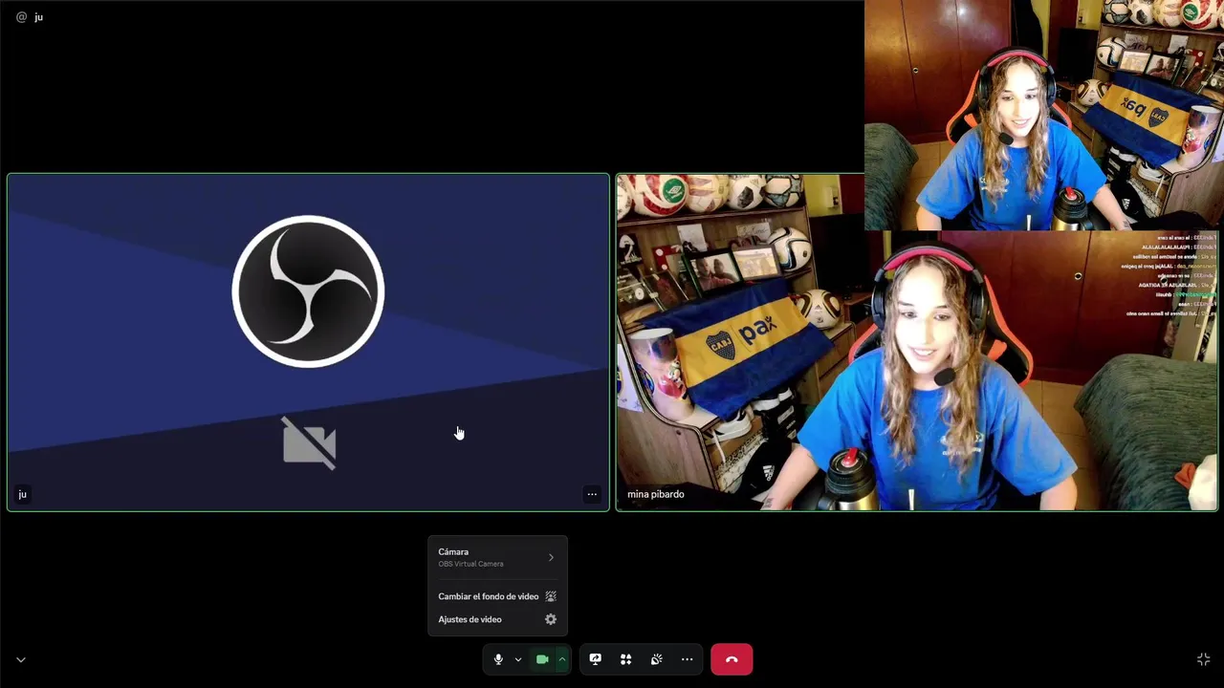Select Cambiar el fondo de video

coord(497,596)
